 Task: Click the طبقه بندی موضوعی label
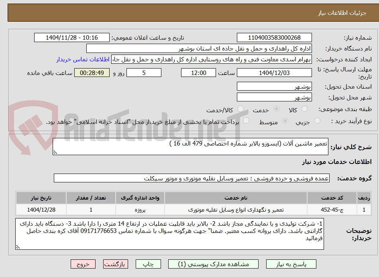[345, 109]
